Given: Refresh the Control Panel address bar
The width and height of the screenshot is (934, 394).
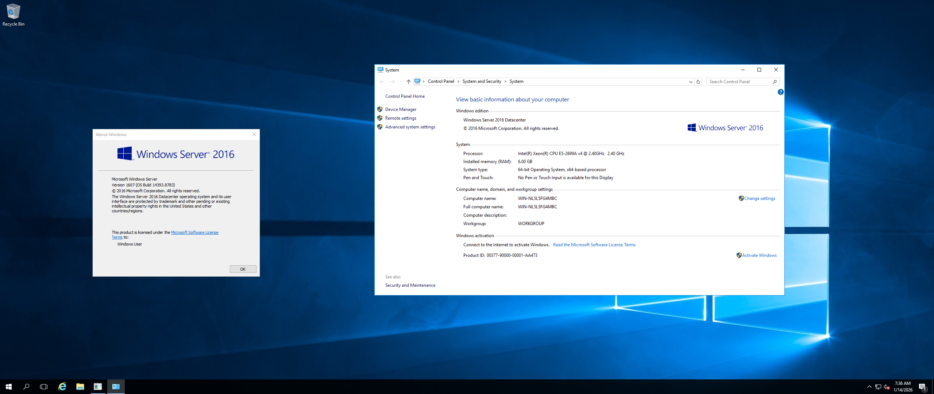Looking at the screenshot, I should coord(698,82).
